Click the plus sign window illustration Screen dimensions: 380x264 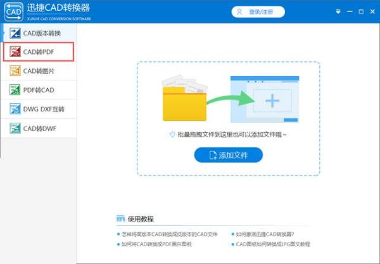pos(265,99)
